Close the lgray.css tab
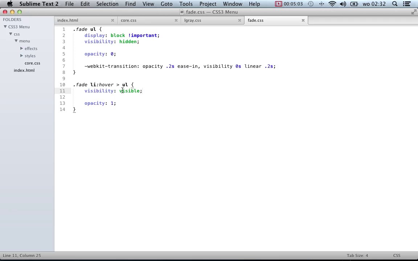This screenshot has width=418, height=261. pyautogui.click(x=239, y=20)
